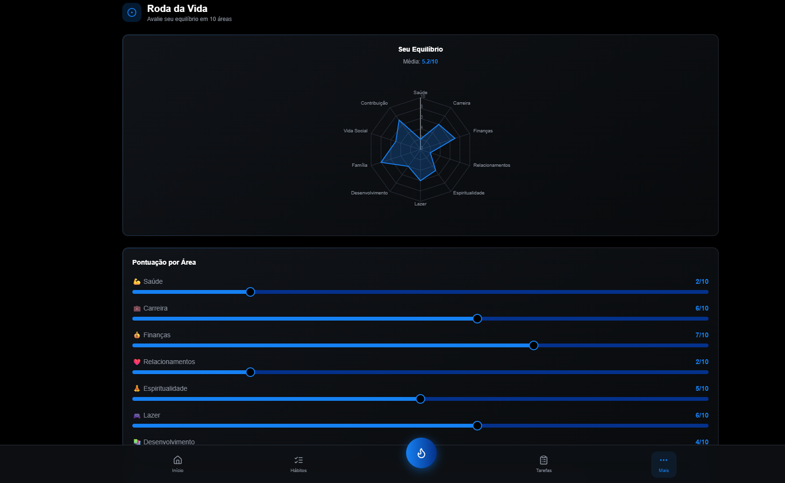This screenshot has height=483, width=785.
Task: Click the Lazer slider handle
Action: [477, 426]
